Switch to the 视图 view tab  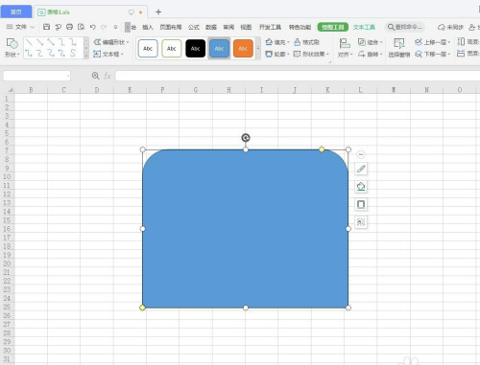coord(246,27)
